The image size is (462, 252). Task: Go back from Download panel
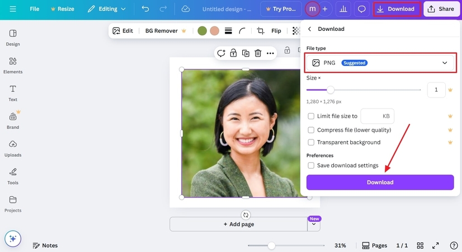pyautogui.click(x=309, y=29)
